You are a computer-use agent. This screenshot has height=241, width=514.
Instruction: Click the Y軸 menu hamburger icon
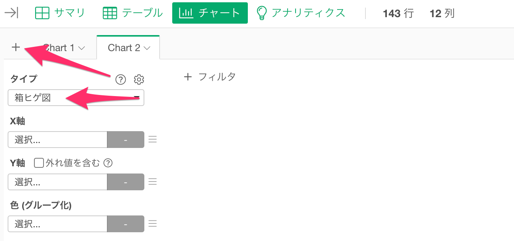(x=153, y=182)
